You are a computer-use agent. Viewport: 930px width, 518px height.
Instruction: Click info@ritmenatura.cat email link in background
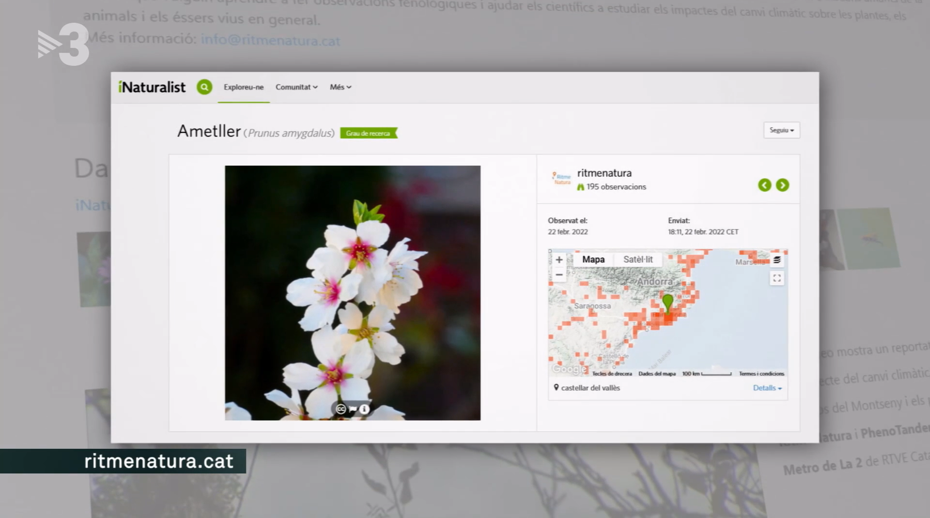tap(270, 40)
